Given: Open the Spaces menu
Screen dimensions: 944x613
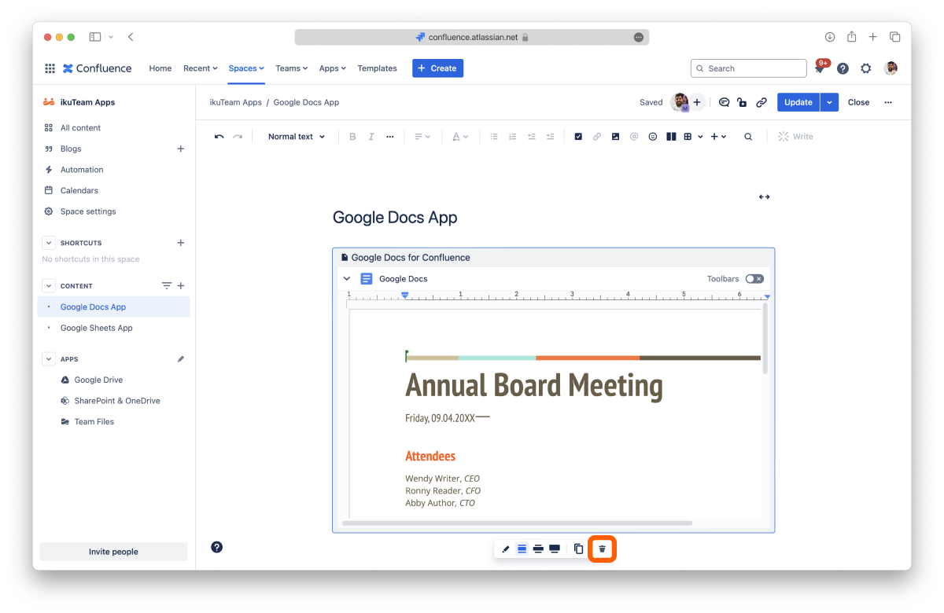Looking at the screenshot, I should (246, 68).
